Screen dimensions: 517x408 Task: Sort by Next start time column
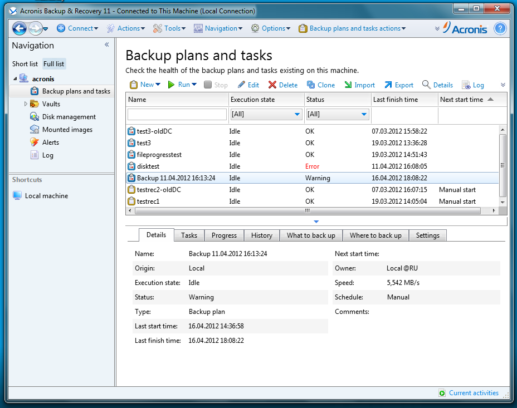point(472,100)
